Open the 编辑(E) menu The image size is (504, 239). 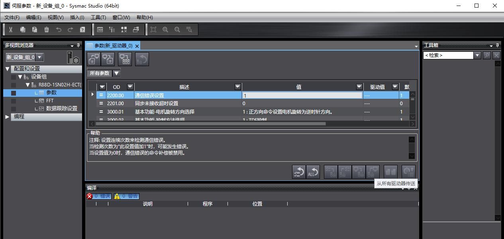pyautogui.click(x=33, y=18)
